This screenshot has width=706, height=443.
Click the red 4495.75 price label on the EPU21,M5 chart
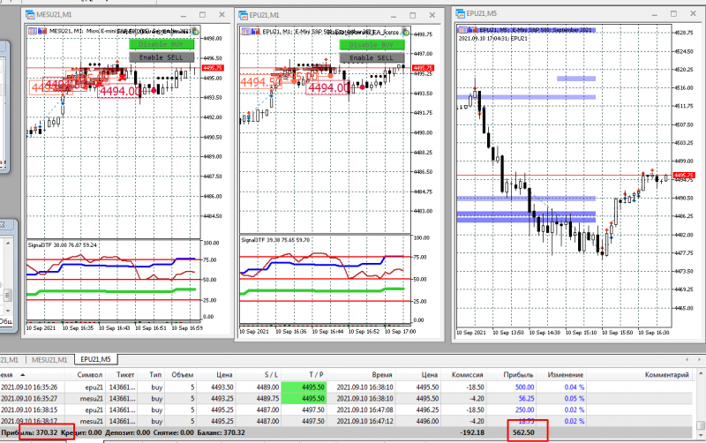pyautogui.click(x=684, y=175)
